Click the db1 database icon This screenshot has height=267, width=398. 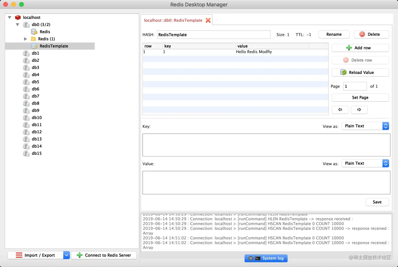26,53
